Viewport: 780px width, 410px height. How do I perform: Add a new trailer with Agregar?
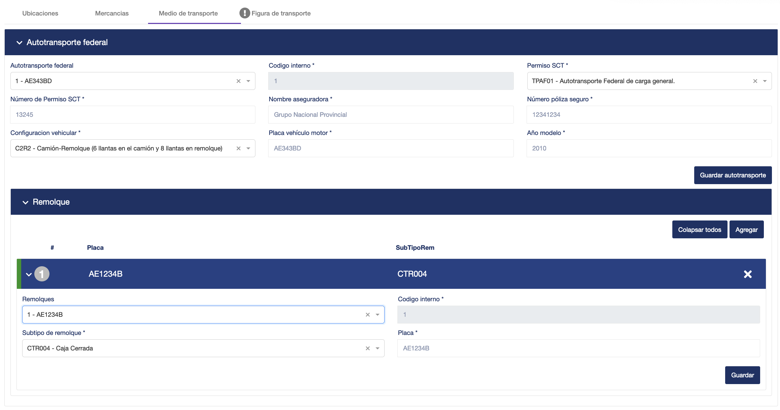pyautogui.click(x=746, y=230)
